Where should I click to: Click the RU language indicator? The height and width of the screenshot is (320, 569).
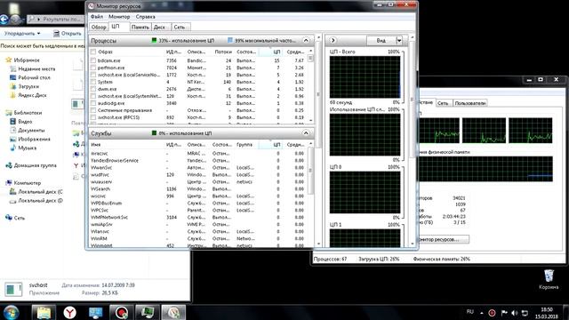(x=470, y=312)
